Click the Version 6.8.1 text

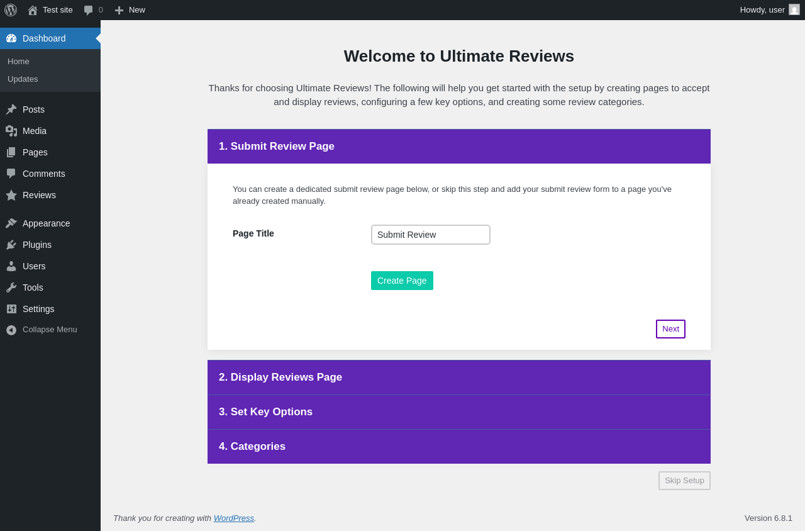pyautogui.click(x=769, y=518)
